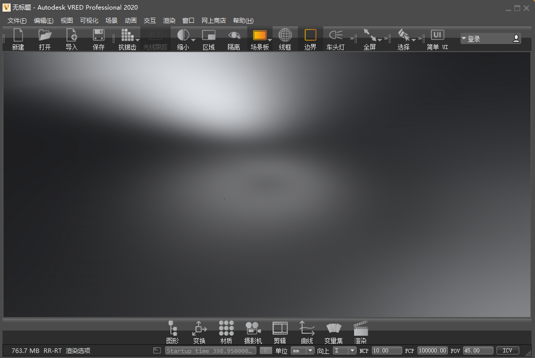This screenshot has width=535, height=358.
Task: Open the 网上商店 menu
Action: point(214,20)
